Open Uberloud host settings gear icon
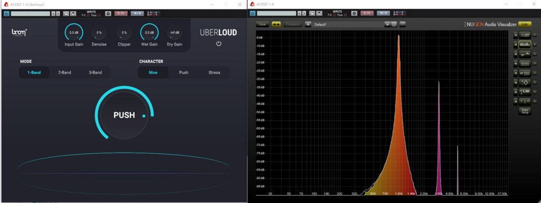 [x=108, y=13]
